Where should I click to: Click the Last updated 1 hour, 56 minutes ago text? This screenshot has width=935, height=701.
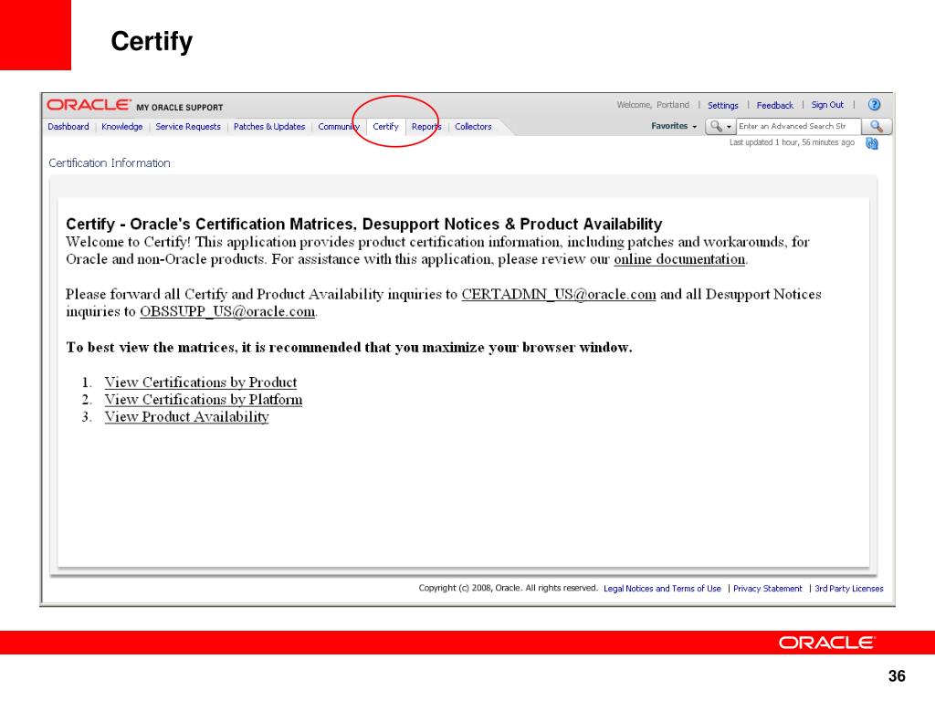click(x=792, y=142)
